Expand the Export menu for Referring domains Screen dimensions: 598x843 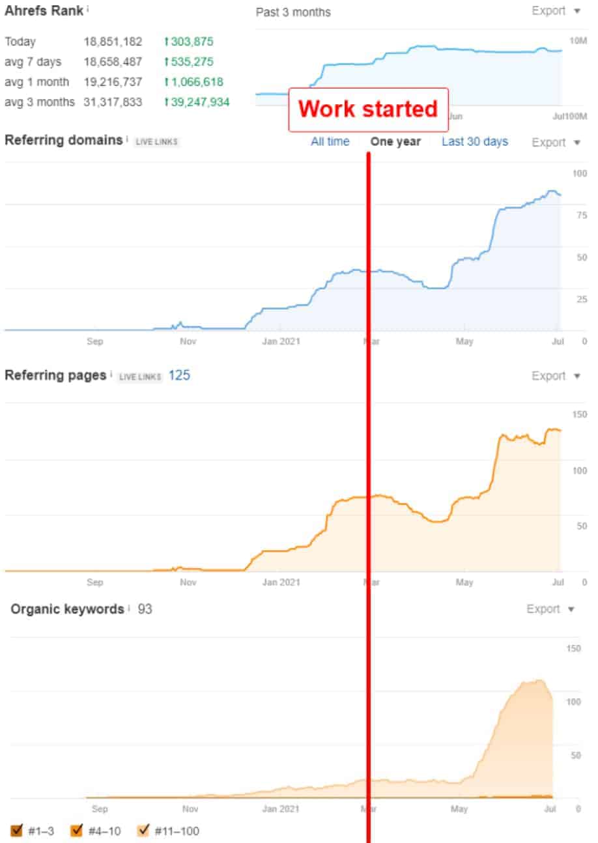pos(556,143)
